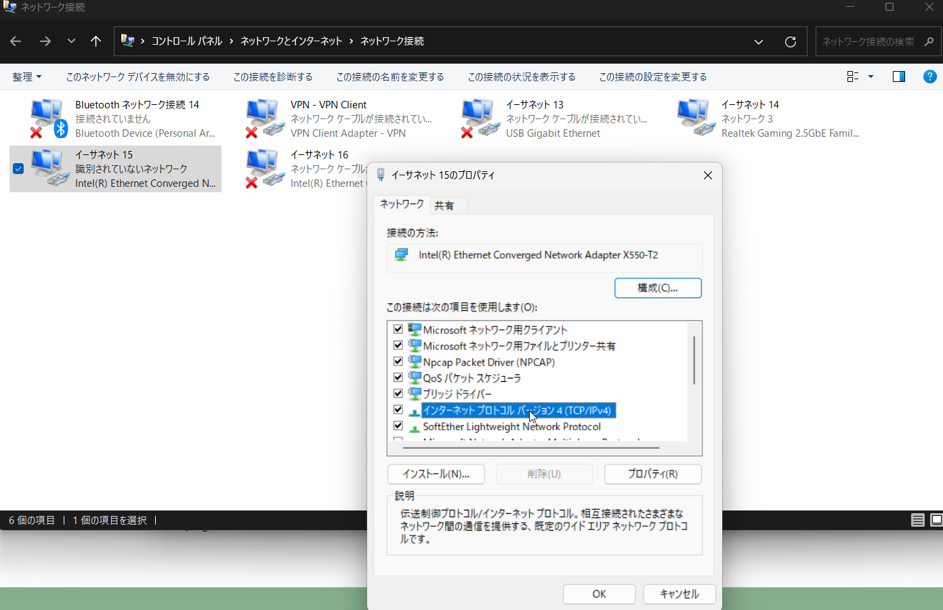The width and height of the screenshot is (943, 610).
Task: Select the イーサネット 13 adapter icon
Action: point(480,118)
